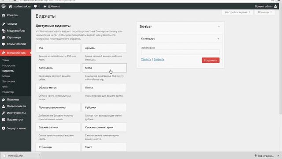The width and height of the screenshot is (282, 159).
Task: Select the RSS available widget
Action: [x=58, y=48]
